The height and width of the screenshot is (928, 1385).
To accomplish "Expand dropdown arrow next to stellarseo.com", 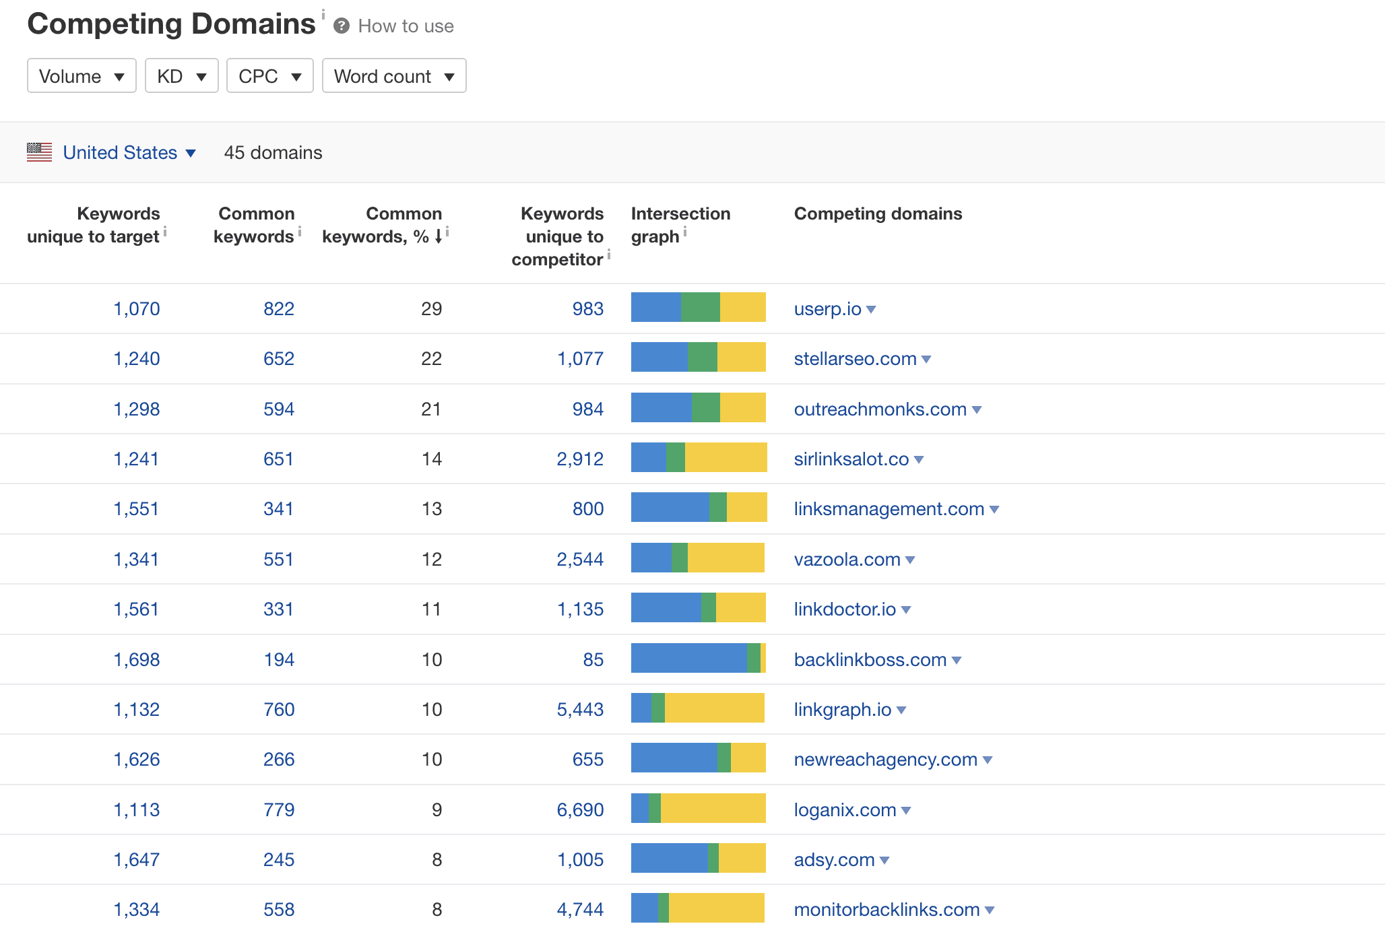I will (x=926, y=360).
